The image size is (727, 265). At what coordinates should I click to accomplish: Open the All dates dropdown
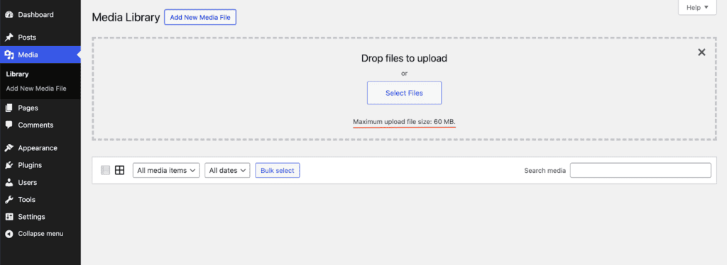228,170
